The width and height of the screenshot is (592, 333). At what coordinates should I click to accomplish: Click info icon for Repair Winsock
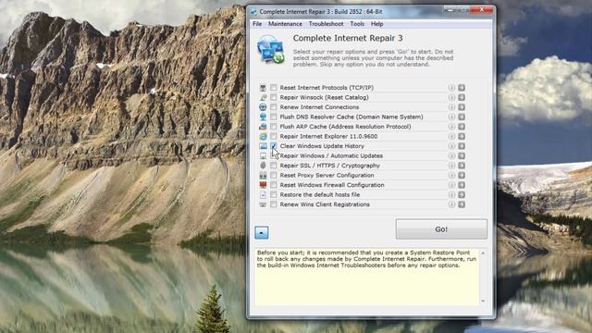pyautogui.click(x=451, y=97)
